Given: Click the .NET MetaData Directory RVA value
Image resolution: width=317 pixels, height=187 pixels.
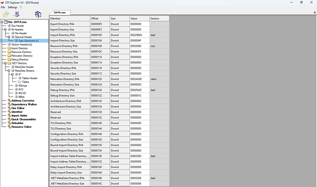Looking at the screenshot, I should tap(139, 178).
